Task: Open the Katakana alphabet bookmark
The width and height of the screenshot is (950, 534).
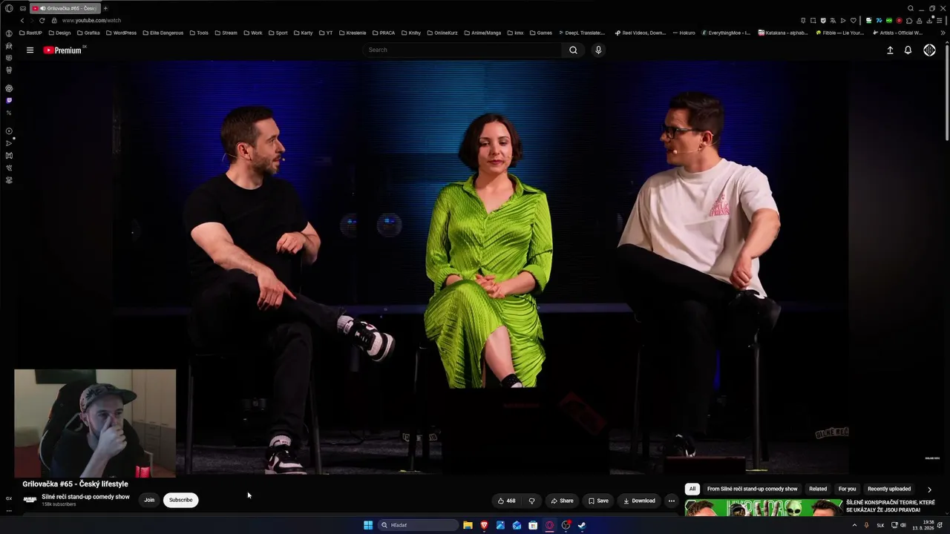Action: tap(783, 33)
